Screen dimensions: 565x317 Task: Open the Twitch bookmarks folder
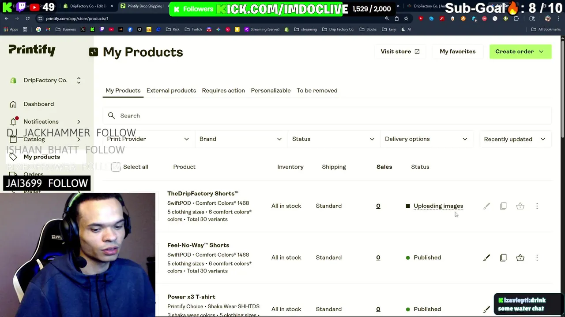pyautogui.click(x=194, y=29)
